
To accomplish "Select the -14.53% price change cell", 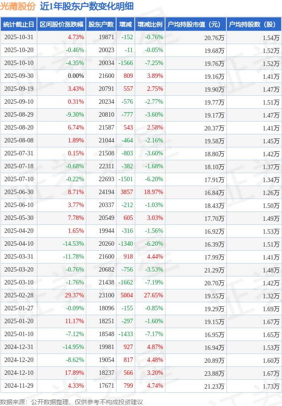I will [73, 244].
